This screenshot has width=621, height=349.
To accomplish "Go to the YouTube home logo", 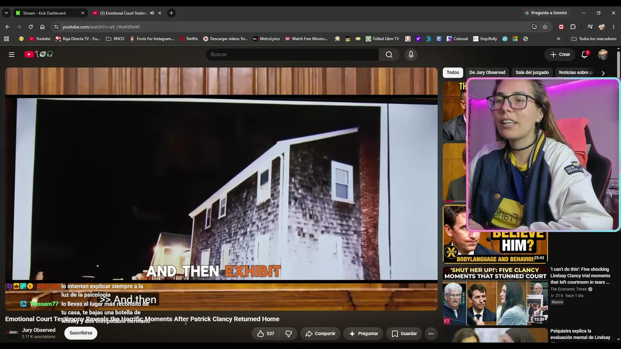I will click(39, 54).
